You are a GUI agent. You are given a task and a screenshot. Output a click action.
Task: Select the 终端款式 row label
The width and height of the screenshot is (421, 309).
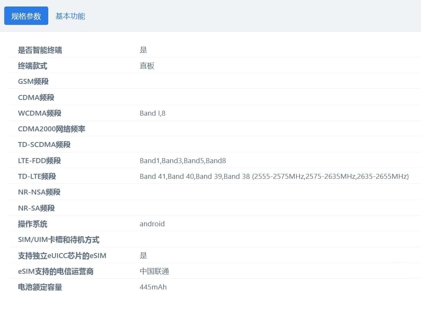(33, 66)
